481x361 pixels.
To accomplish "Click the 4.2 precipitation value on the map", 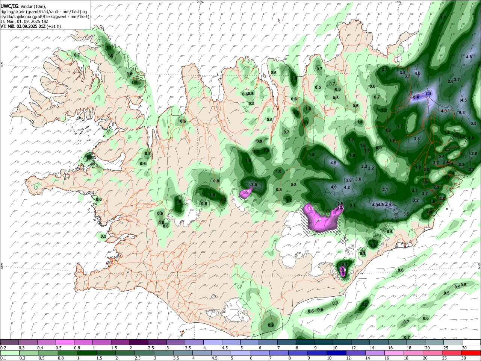I will tap(347, 187).
